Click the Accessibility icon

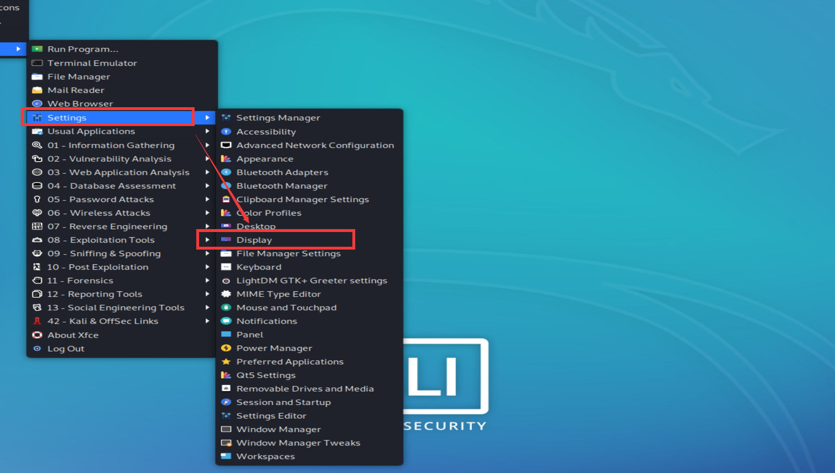click(x=226, y=132)
